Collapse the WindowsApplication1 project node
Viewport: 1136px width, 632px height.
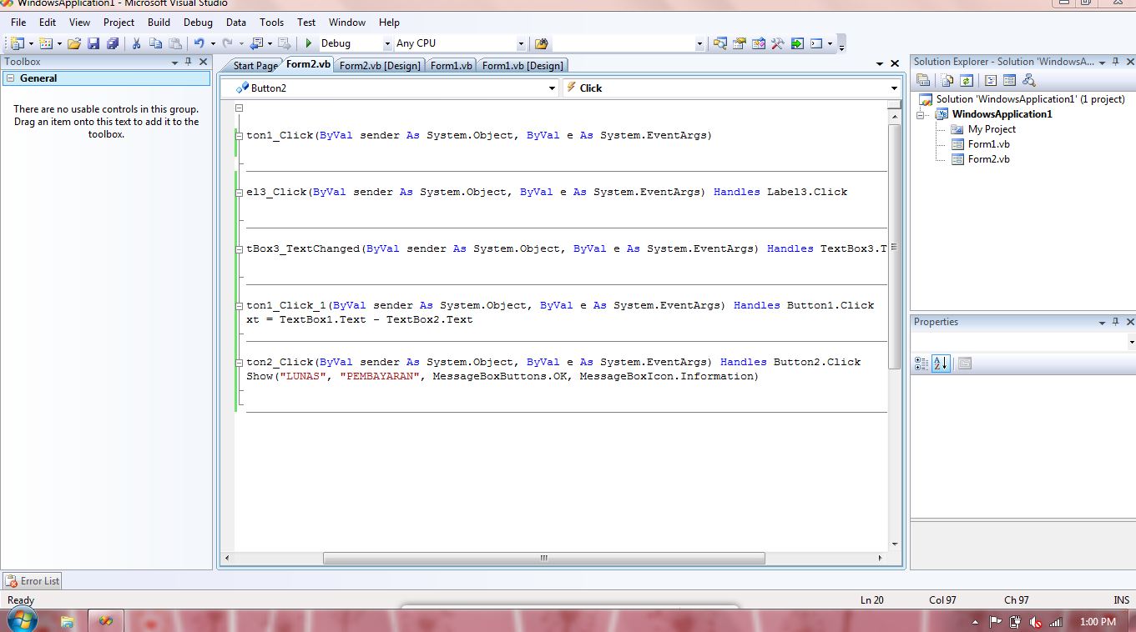pos(921,115)
